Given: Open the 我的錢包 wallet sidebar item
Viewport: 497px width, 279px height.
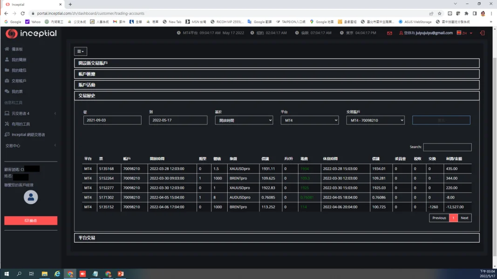Looking at the screenshot, I should pos(19,70).
